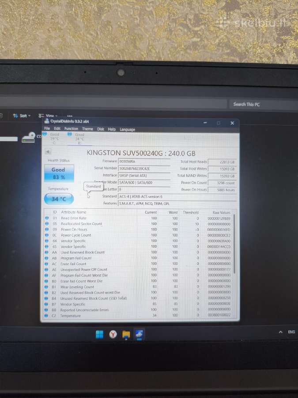
Task: Click the Threshold column header
Action: (191, 212)
